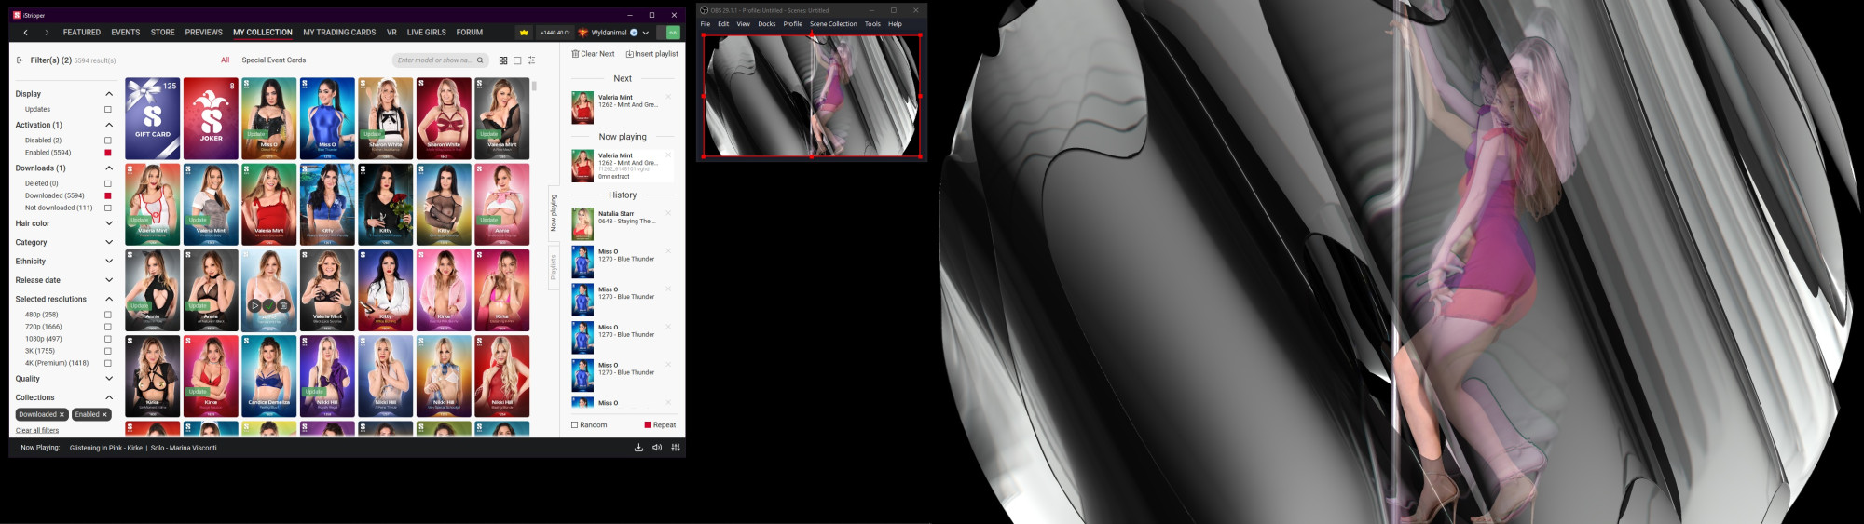
Task: Check the 1080p (497) resolution checkbox
Action: (x=108, y=339)
